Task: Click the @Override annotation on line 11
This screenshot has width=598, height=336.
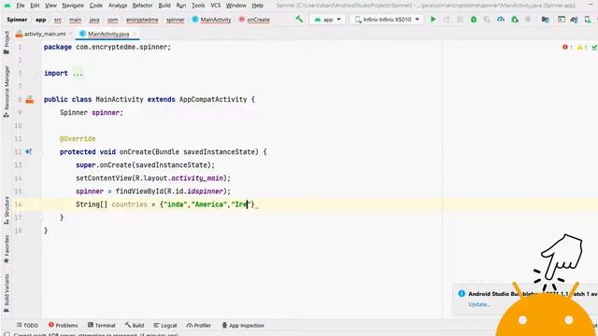Action: tap(78, 139)
